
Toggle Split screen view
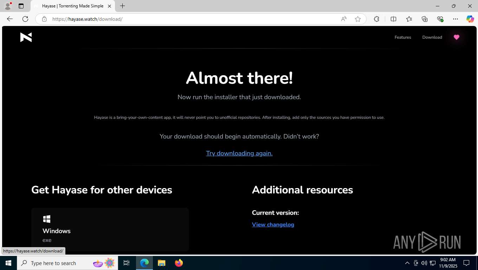[x=393, y=19]
